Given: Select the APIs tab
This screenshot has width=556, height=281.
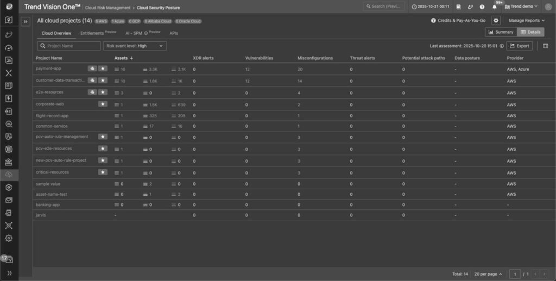Looking at the screenshot, I should point(174,33).
